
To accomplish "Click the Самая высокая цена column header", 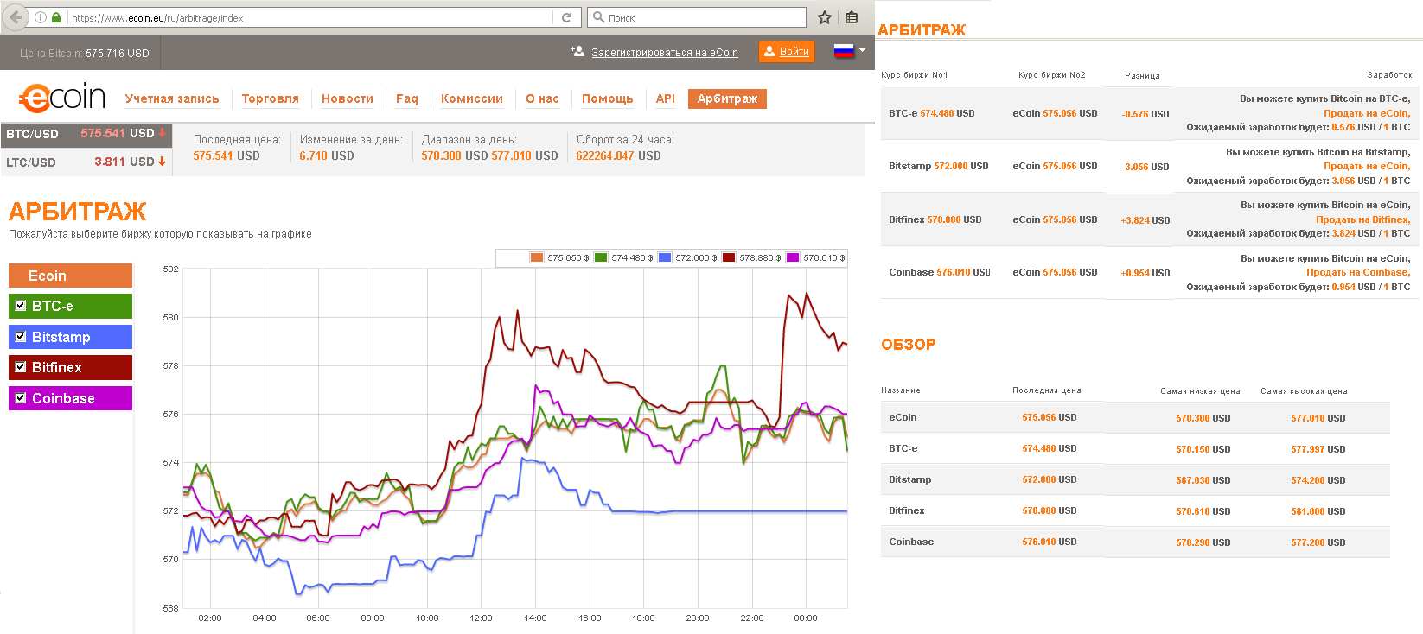I will [1304, 391].
